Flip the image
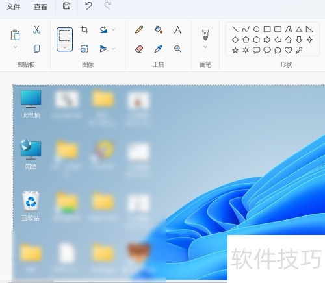The height and width of the screenshot is (283, 325). coord(103,49)
